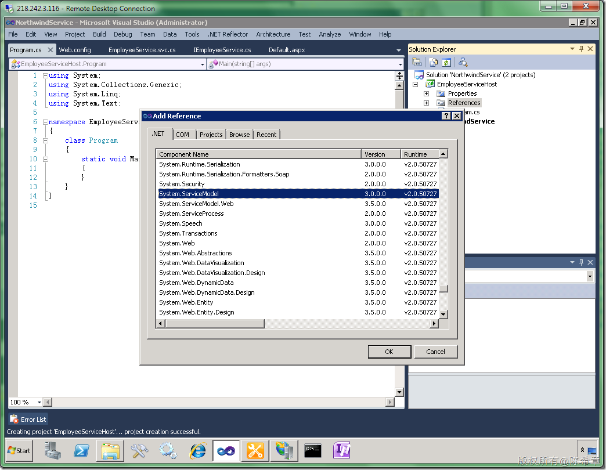Screen dimensions: 606x470
Task: Launch PowerShell from the taskbar
Action: coord(81,451)
